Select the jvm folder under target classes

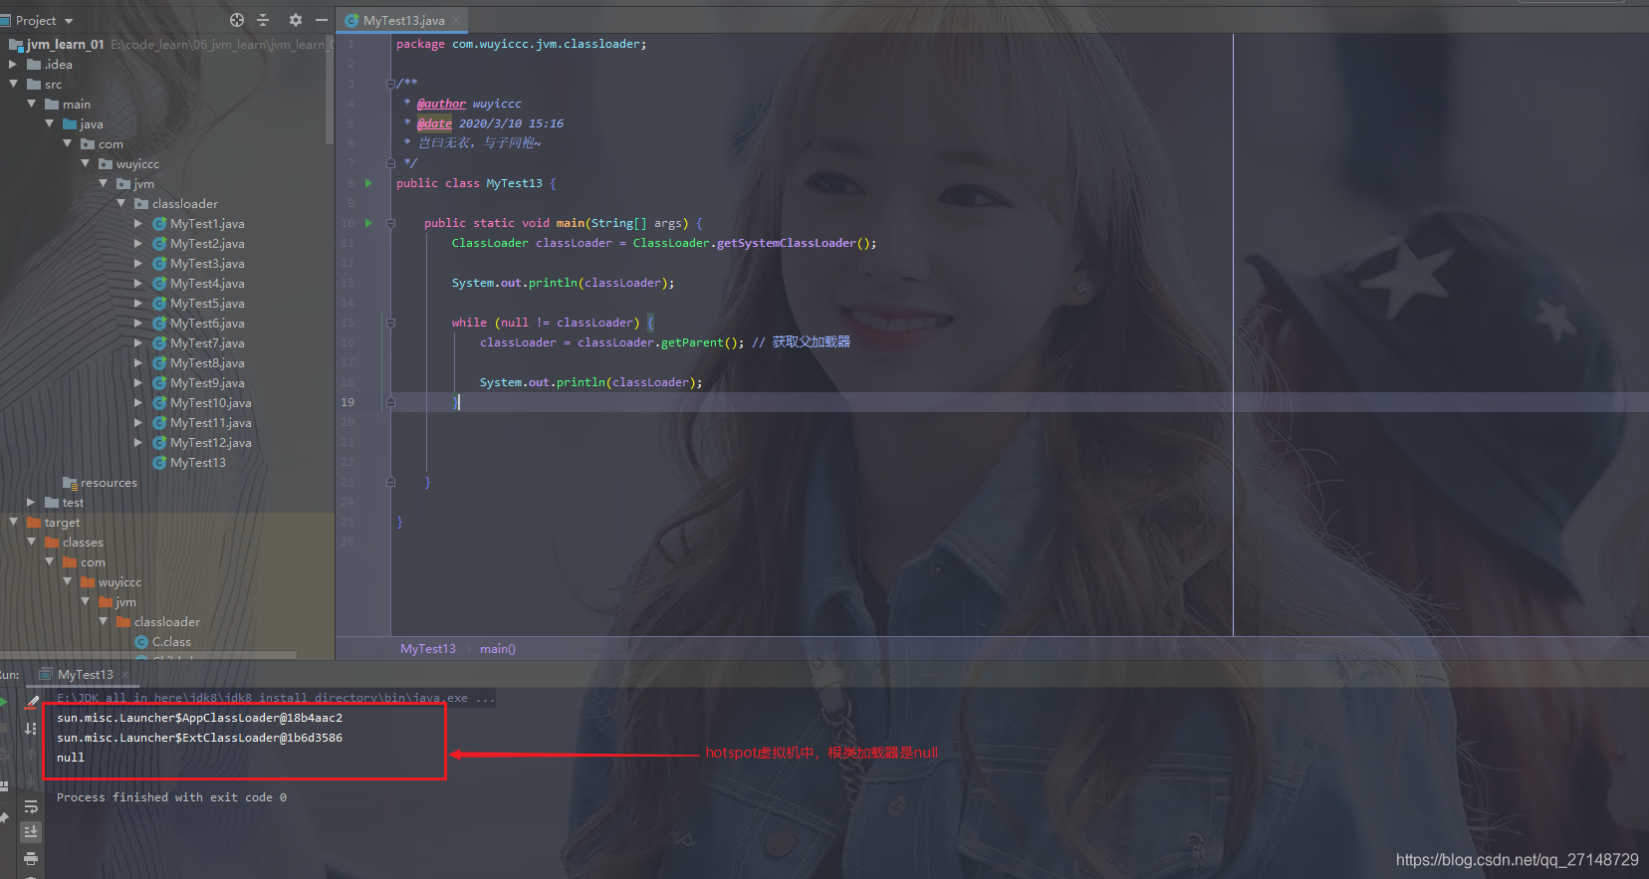pos(118,601)
